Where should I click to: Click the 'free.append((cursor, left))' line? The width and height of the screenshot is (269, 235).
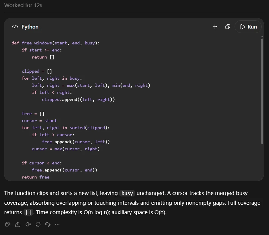click(76, 142)
